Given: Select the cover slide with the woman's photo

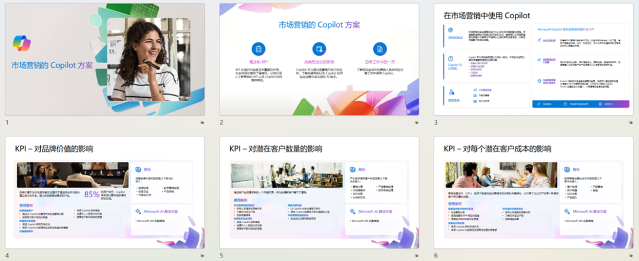Looking at the screenshot, I should pyautogui.click(x=105, y=60).
